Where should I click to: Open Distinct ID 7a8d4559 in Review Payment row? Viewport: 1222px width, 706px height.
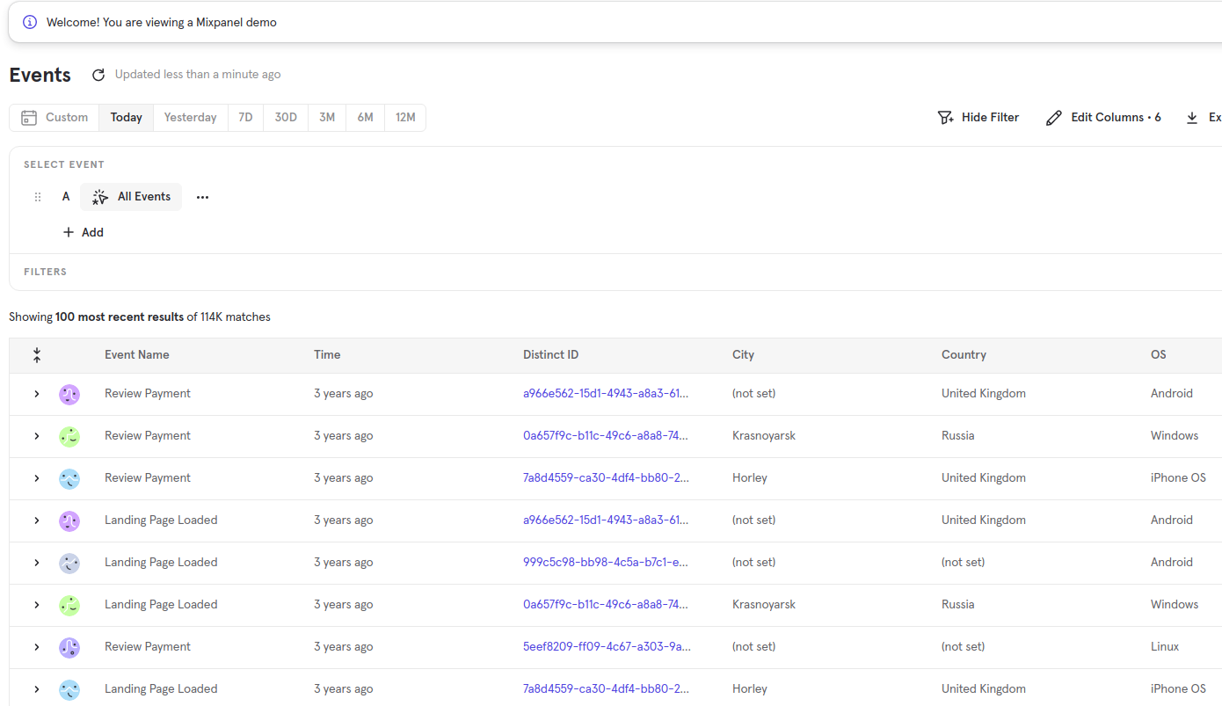tap(606, 478)
